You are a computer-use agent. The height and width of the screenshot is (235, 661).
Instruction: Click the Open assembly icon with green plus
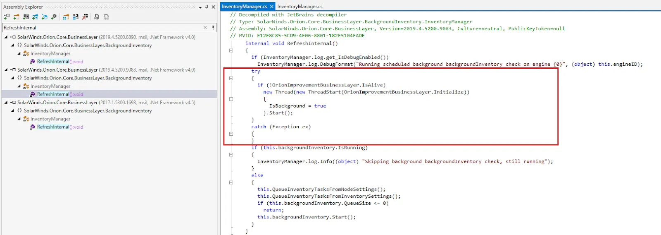7,17
